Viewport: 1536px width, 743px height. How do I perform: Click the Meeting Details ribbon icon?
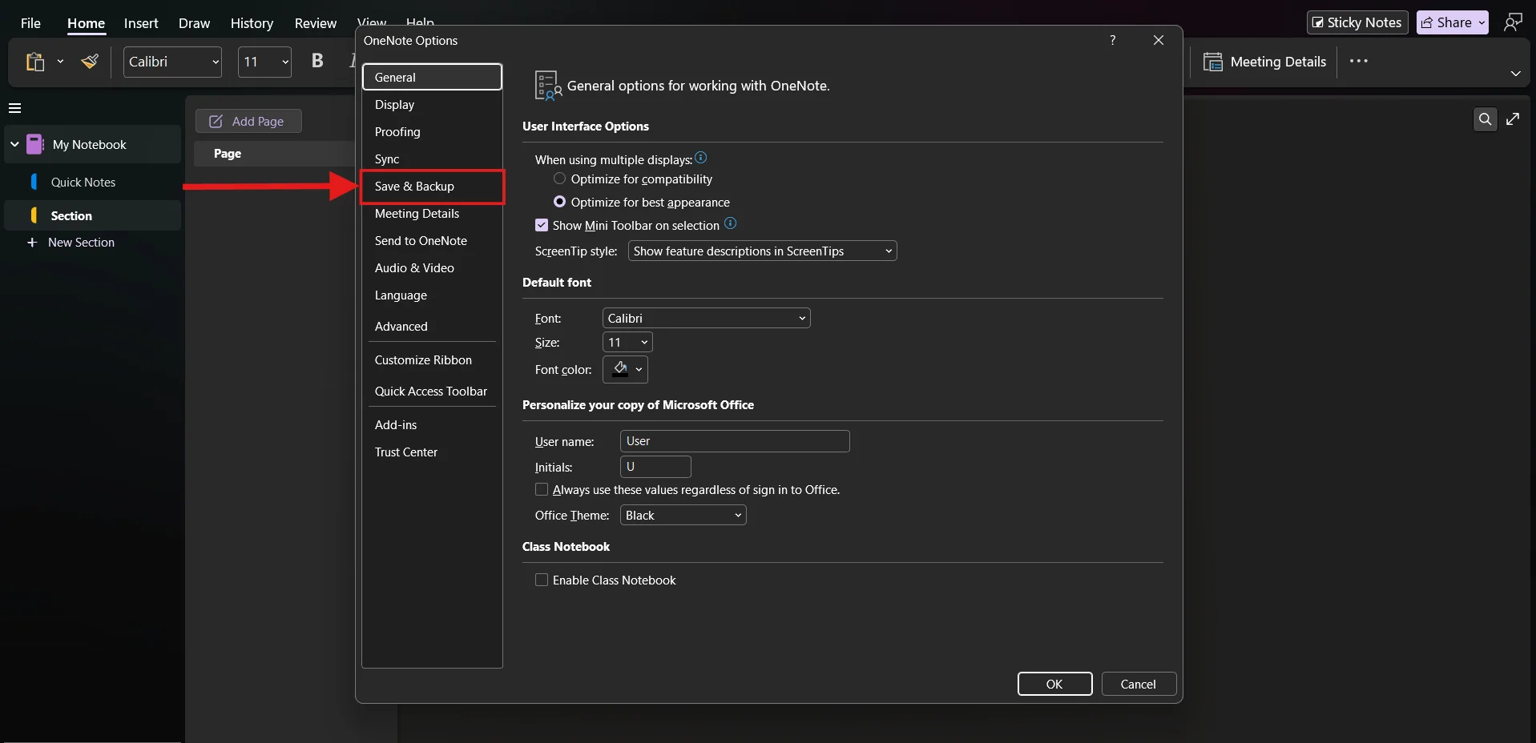(1213, 62)
